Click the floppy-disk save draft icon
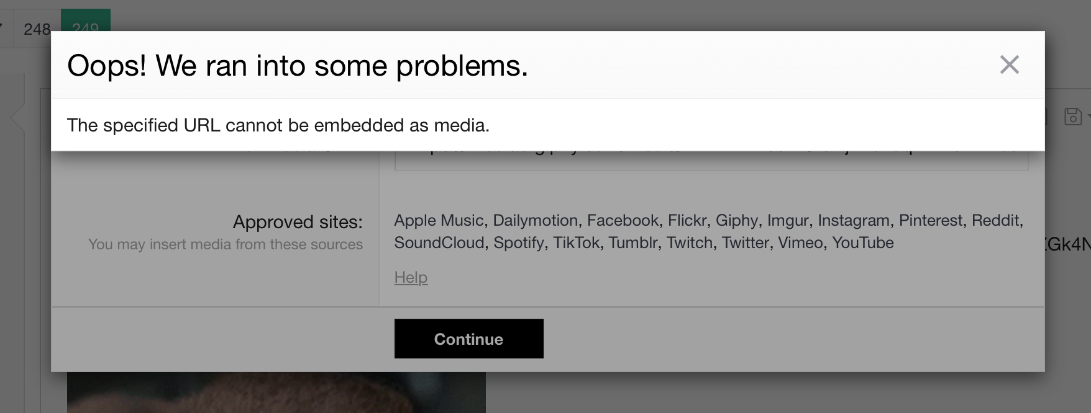The image size is (1091, 413). (1072, 117)
